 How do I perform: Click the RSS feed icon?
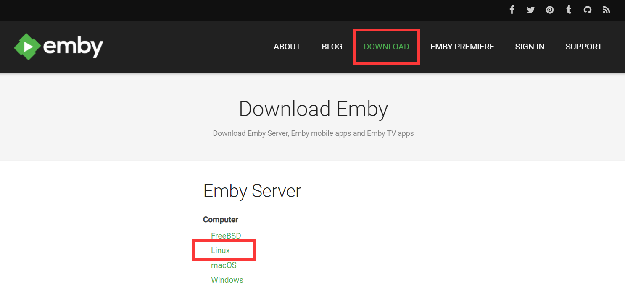pyautogui.click(x=606, y=10)
